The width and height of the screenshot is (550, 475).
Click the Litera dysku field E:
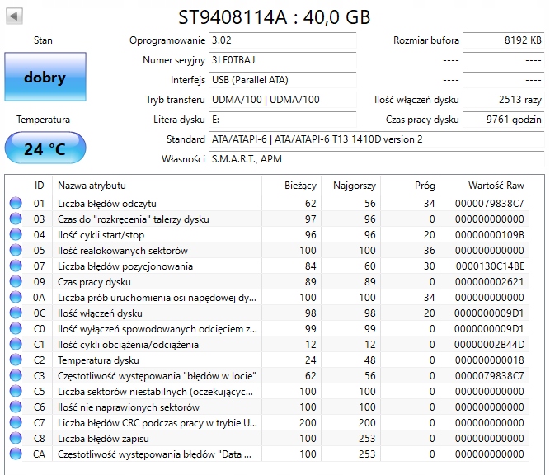tap(283, 120)
